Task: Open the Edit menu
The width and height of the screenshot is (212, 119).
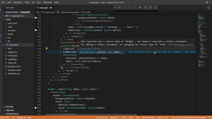Action: (9, 2)
